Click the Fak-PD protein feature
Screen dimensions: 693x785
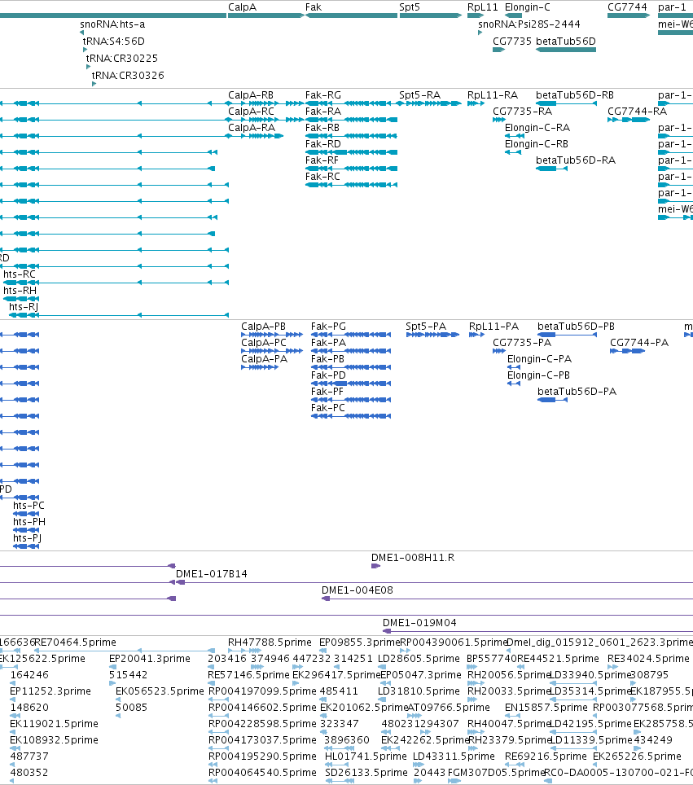point(351,384)
